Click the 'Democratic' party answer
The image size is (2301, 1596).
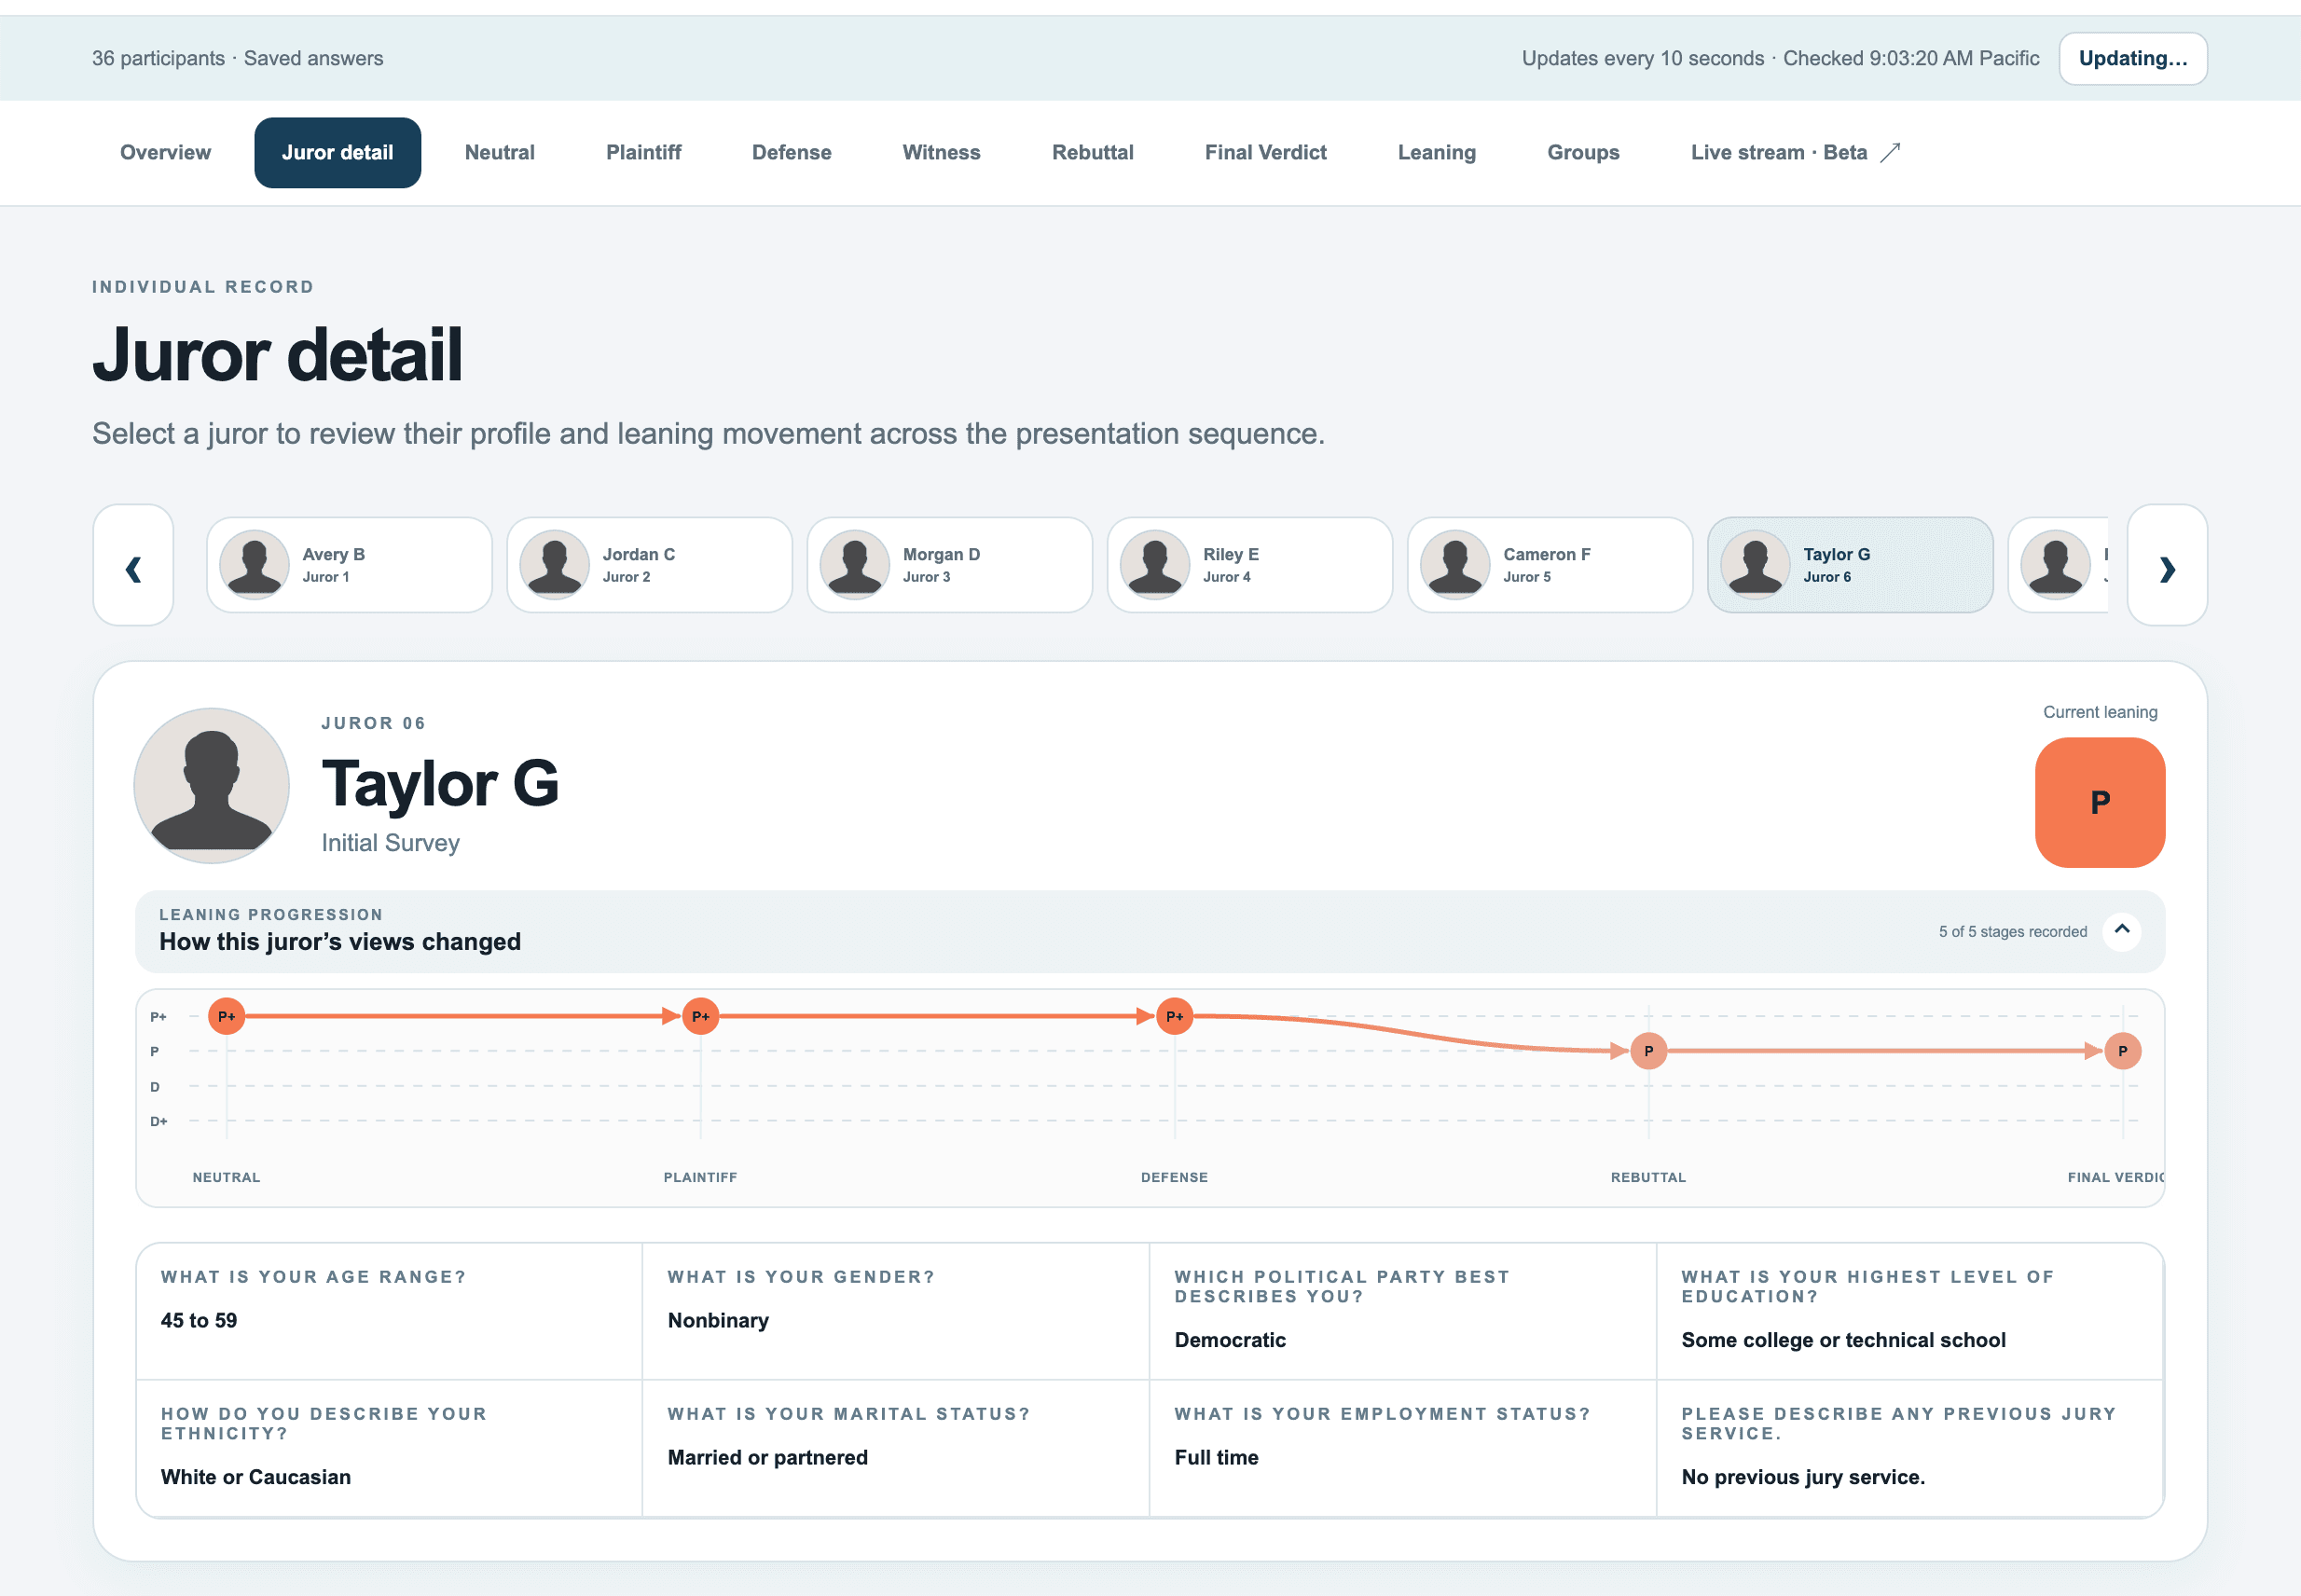1230,1340
